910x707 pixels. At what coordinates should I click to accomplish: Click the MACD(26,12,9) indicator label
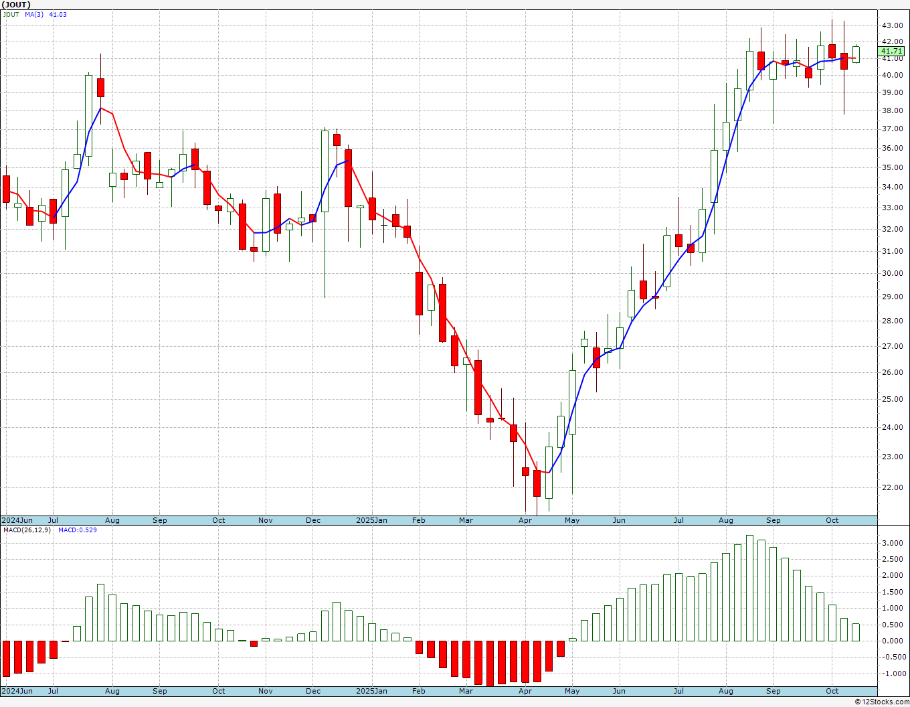click(27, 530)
